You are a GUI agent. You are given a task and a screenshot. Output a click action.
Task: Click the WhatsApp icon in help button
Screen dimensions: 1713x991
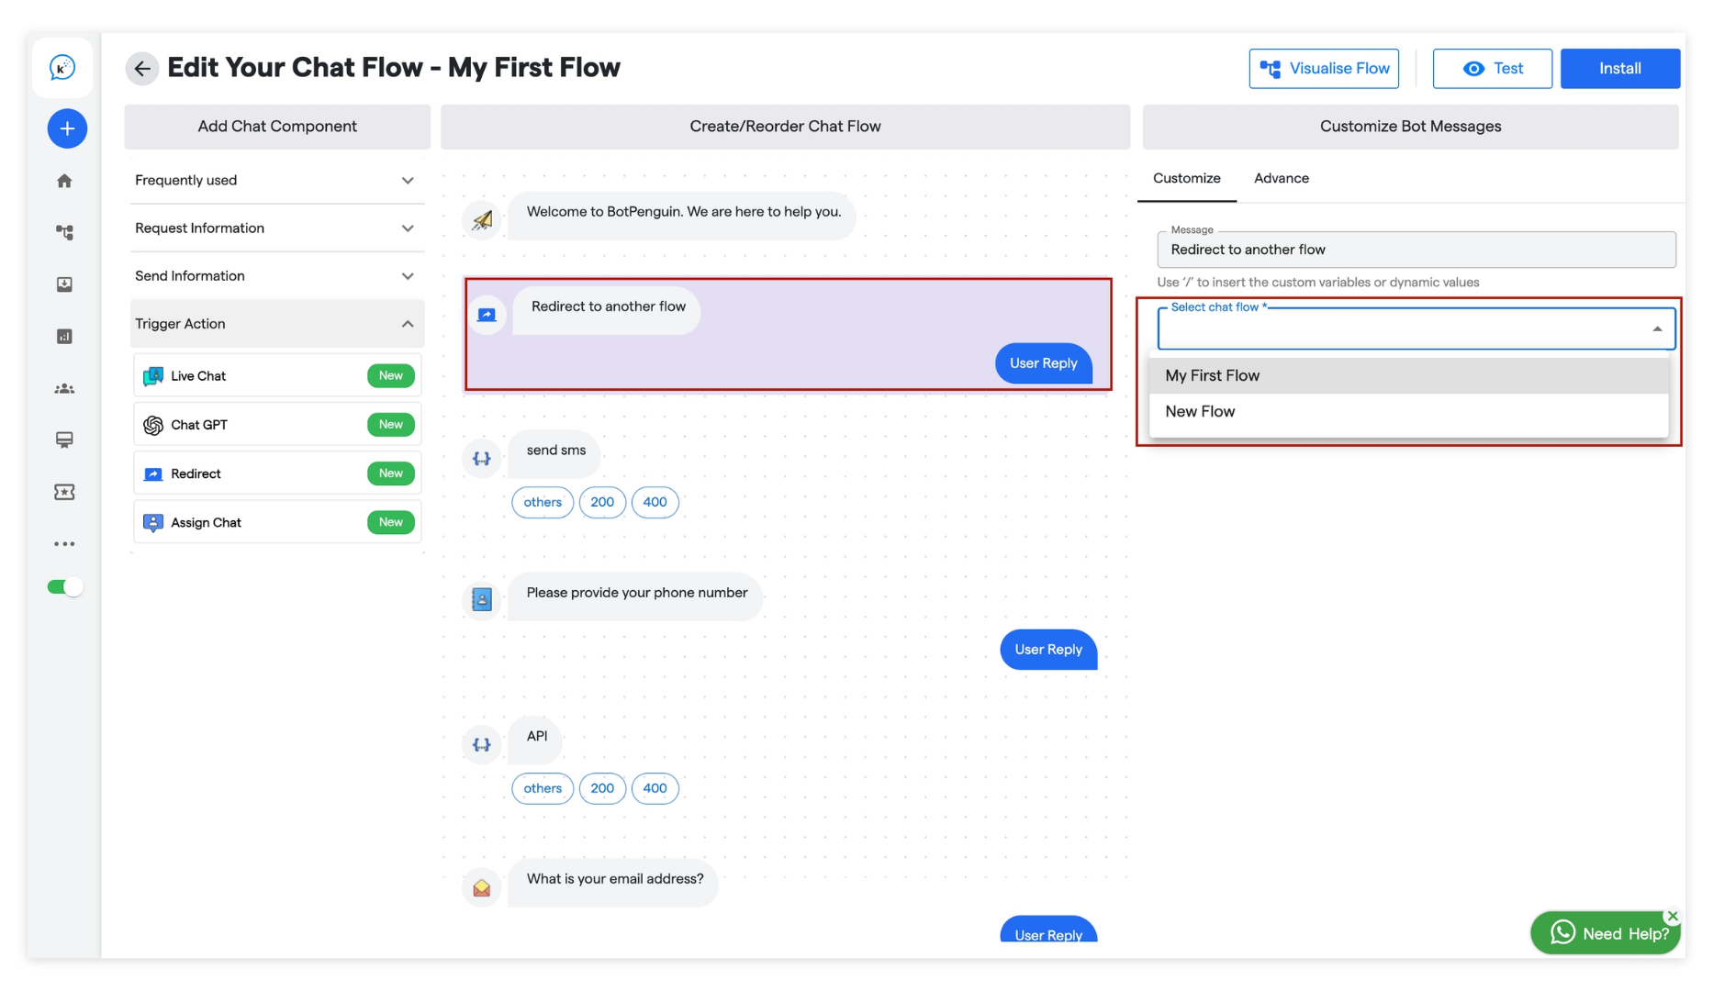(x=1562, y=933)
